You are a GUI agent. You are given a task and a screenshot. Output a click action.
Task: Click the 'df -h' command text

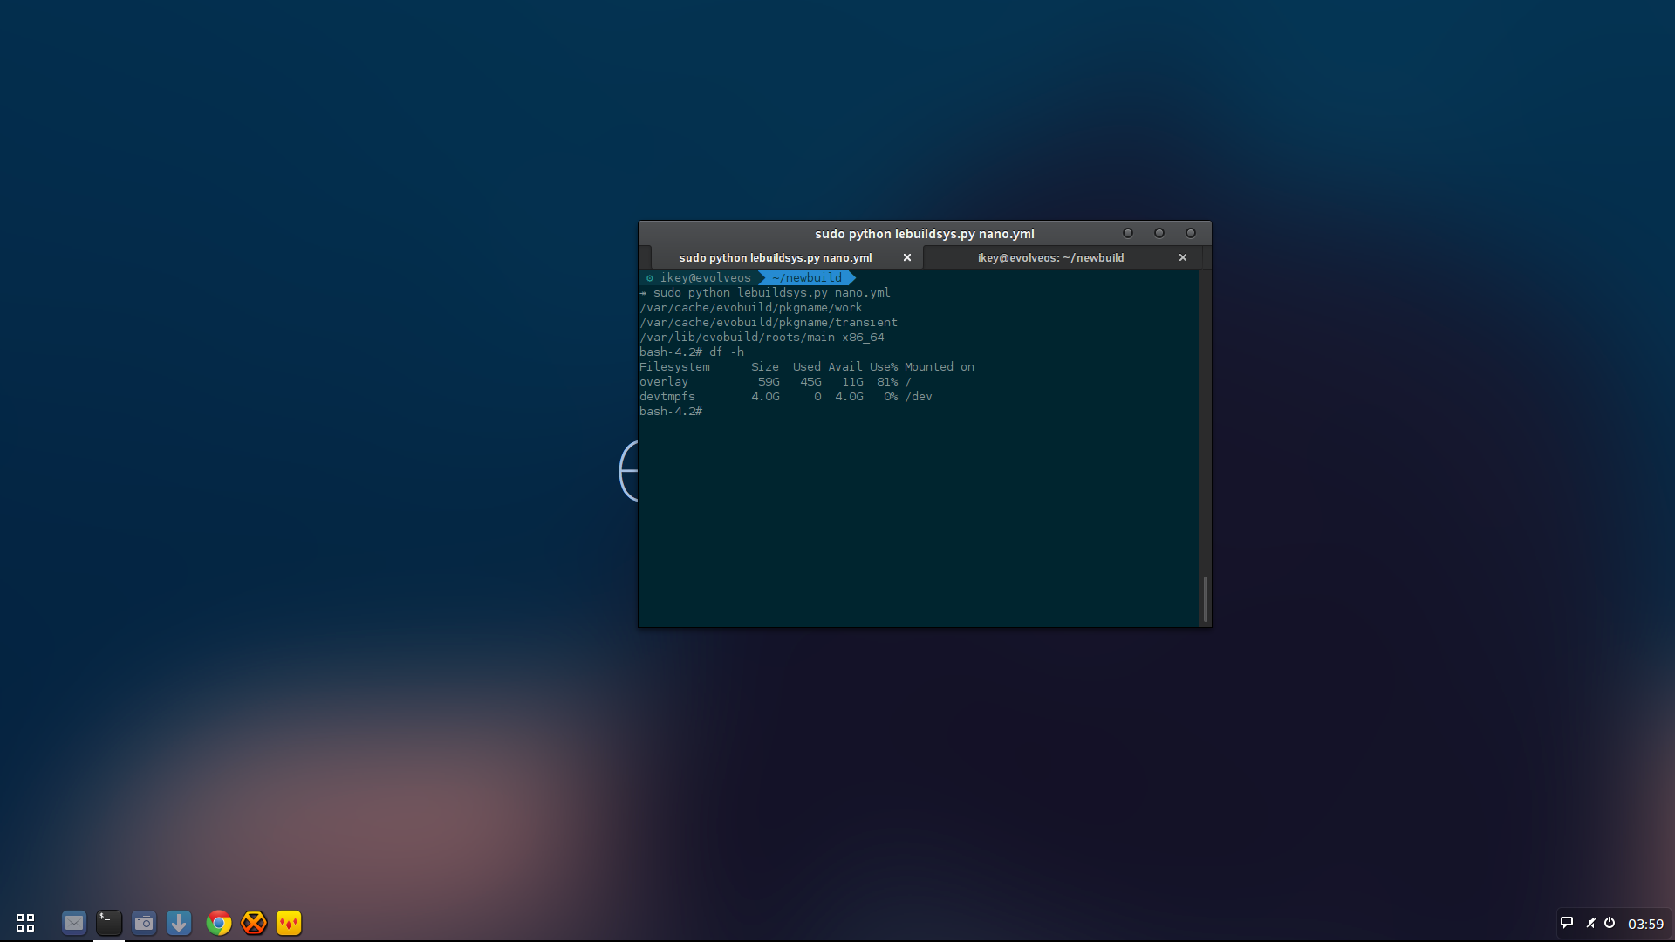(x=727, y=352)
